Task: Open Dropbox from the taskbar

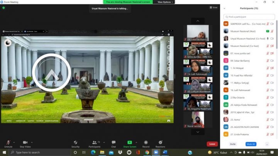Action: pos(120,153)
